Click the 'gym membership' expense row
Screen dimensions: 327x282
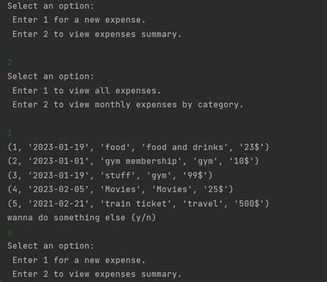coord(133,161)
